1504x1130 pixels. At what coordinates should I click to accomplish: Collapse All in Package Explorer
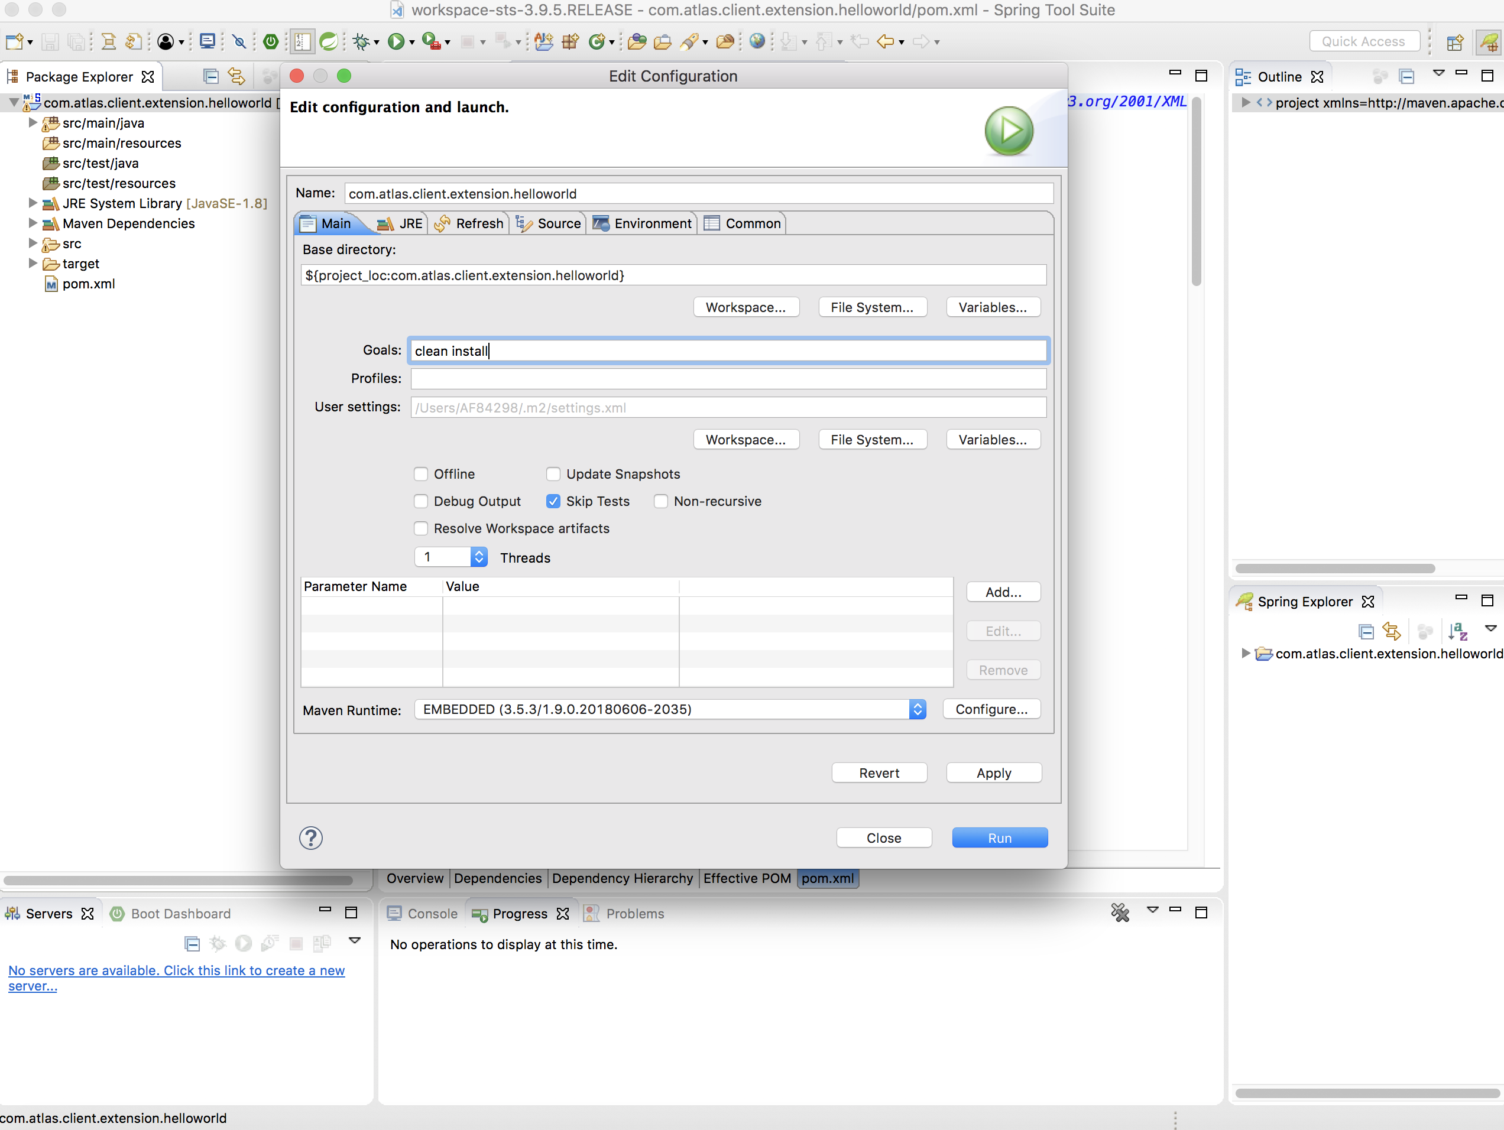point(211,77)
